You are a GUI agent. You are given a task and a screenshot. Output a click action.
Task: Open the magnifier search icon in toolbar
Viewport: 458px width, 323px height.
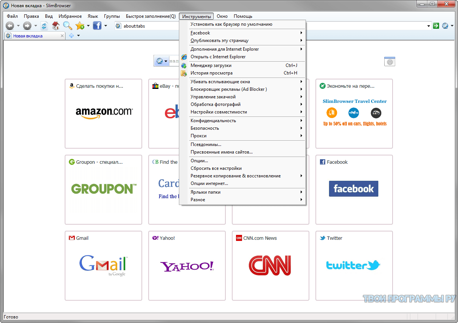pos(68,26)
